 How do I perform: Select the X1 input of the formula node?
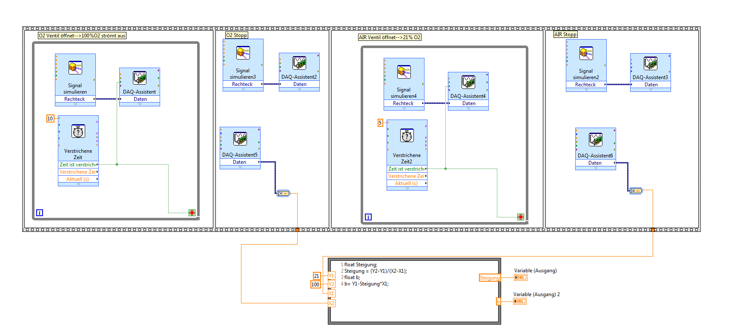click(331, 294)
